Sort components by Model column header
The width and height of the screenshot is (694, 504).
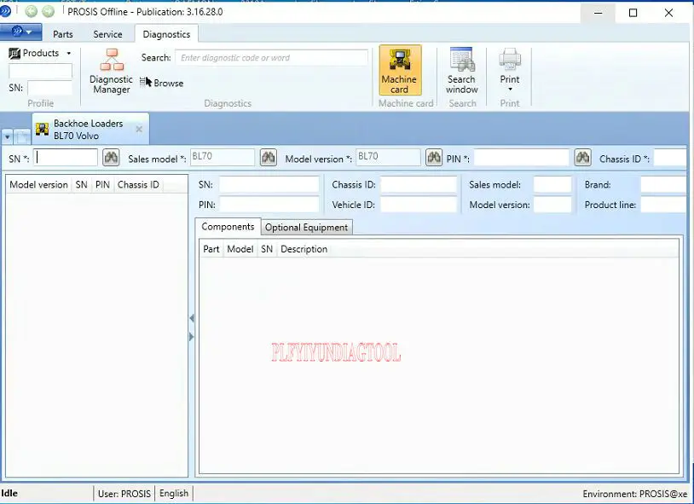pos(240,249)
